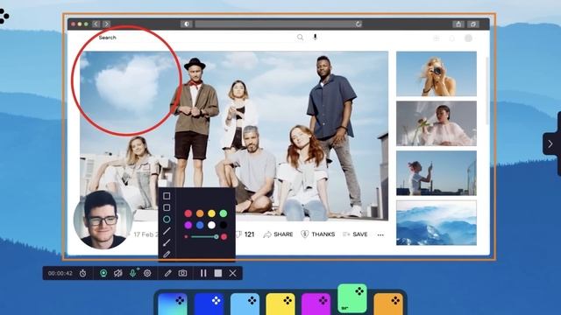Open the woman holding flower thumbnail
Image resolution: width=561 pixels, height=315 pixels.
click(x=437, y=123)
